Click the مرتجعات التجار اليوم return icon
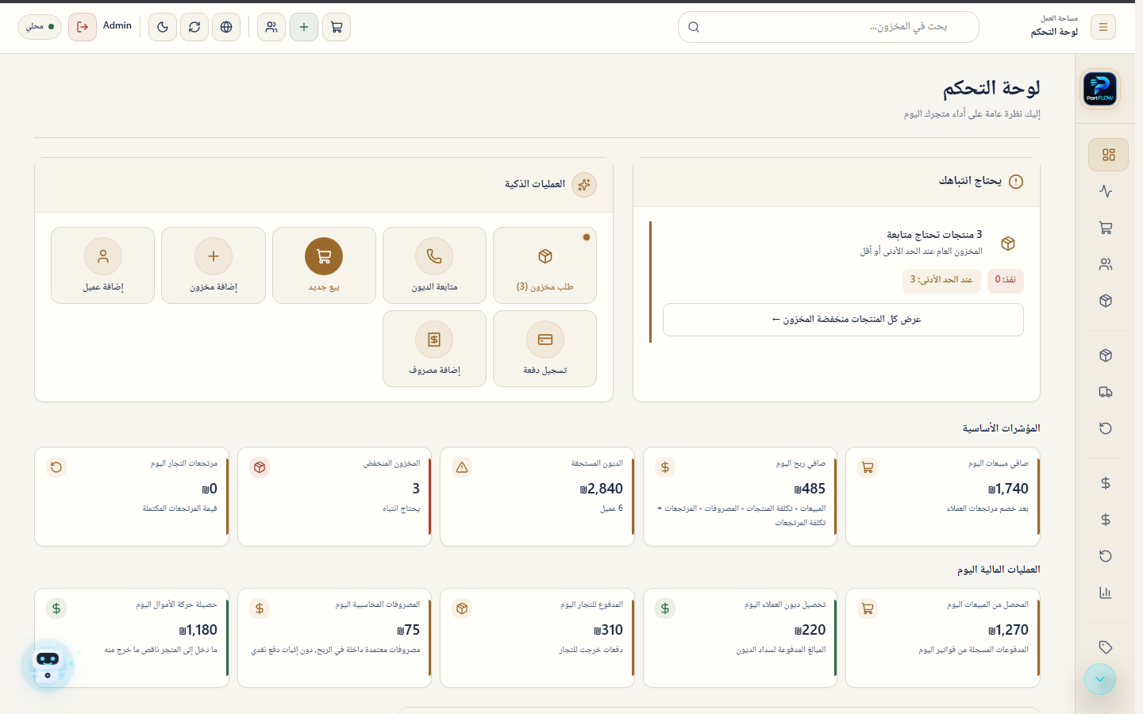The height and width of the screenshot is (714, 1143). 56,467
